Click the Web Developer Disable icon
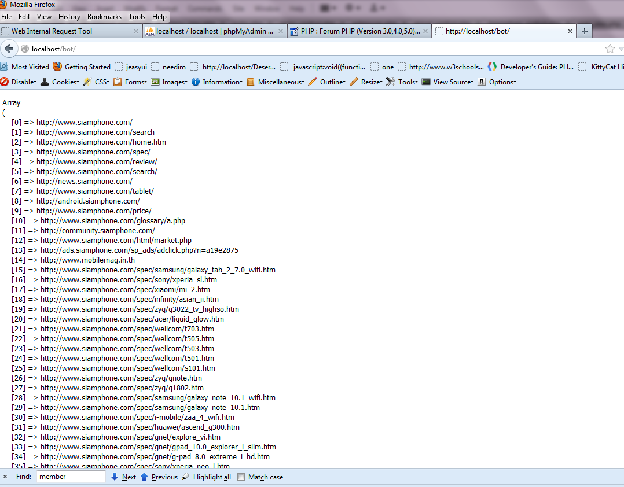 (x=5, y=82)
